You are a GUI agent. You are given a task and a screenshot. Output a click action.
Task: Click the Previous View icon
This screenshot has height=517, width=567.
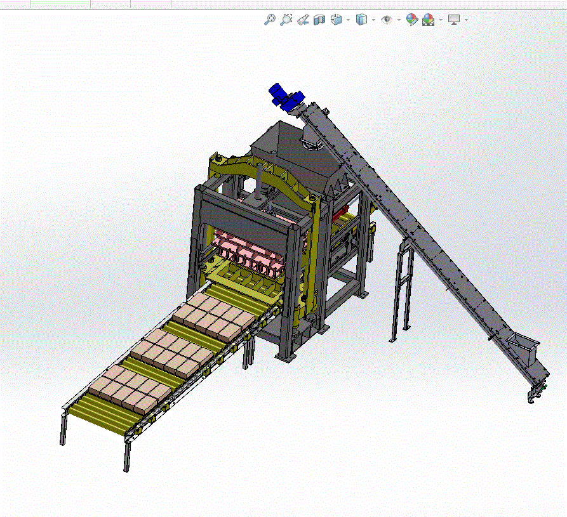point(303,20)
